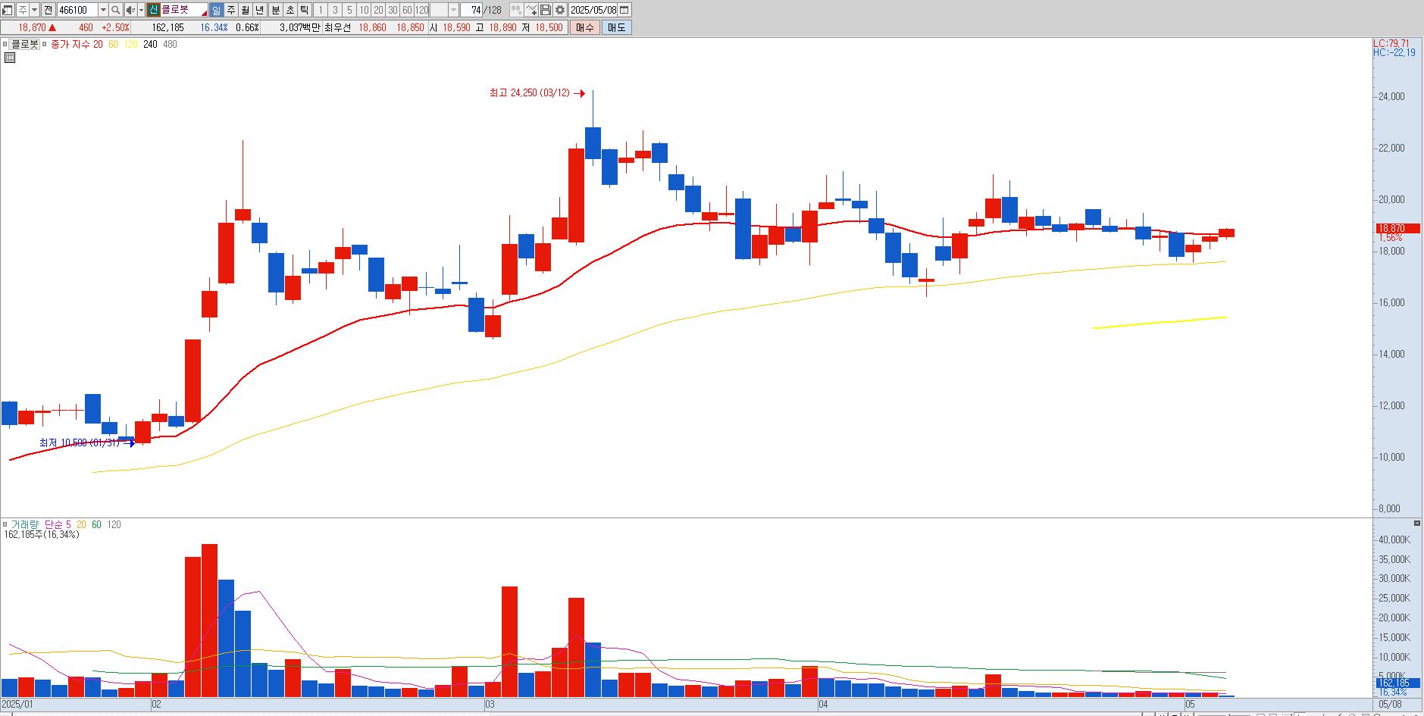Click the 종가 지수 20 moving average label

coord(77,45)
